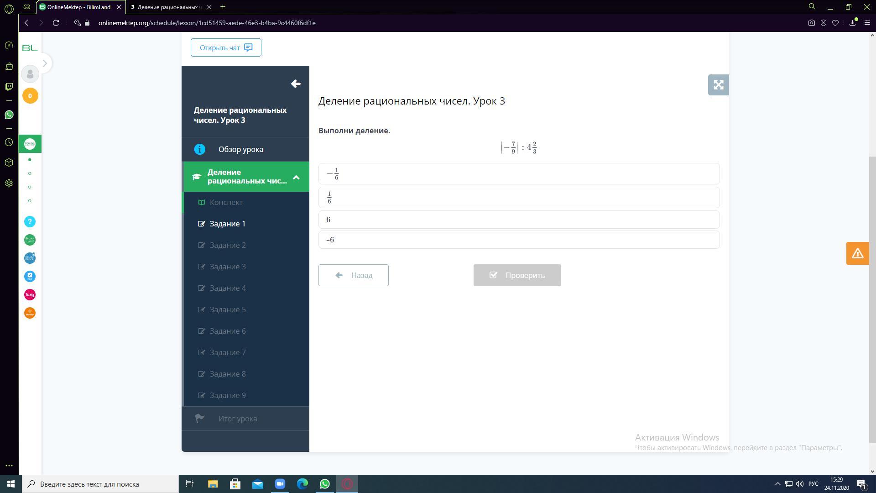The height and width of the screenshot is (493, 876).
Task: Collapse the Деление рациональных чисел section
Action: tap(296, 177)
